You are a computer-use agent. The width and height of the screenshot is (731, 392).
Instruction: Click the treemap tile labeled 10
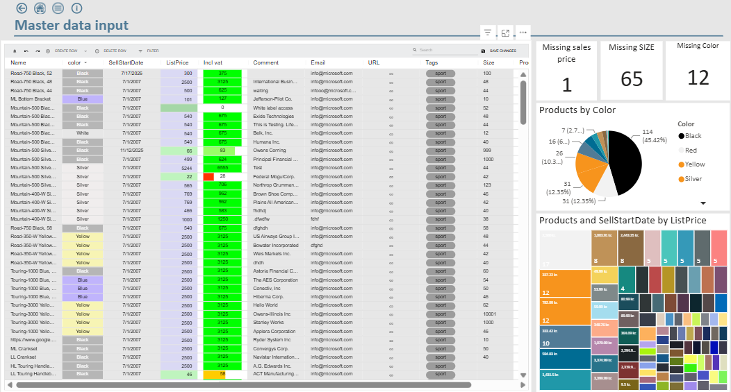click(565, 336)
